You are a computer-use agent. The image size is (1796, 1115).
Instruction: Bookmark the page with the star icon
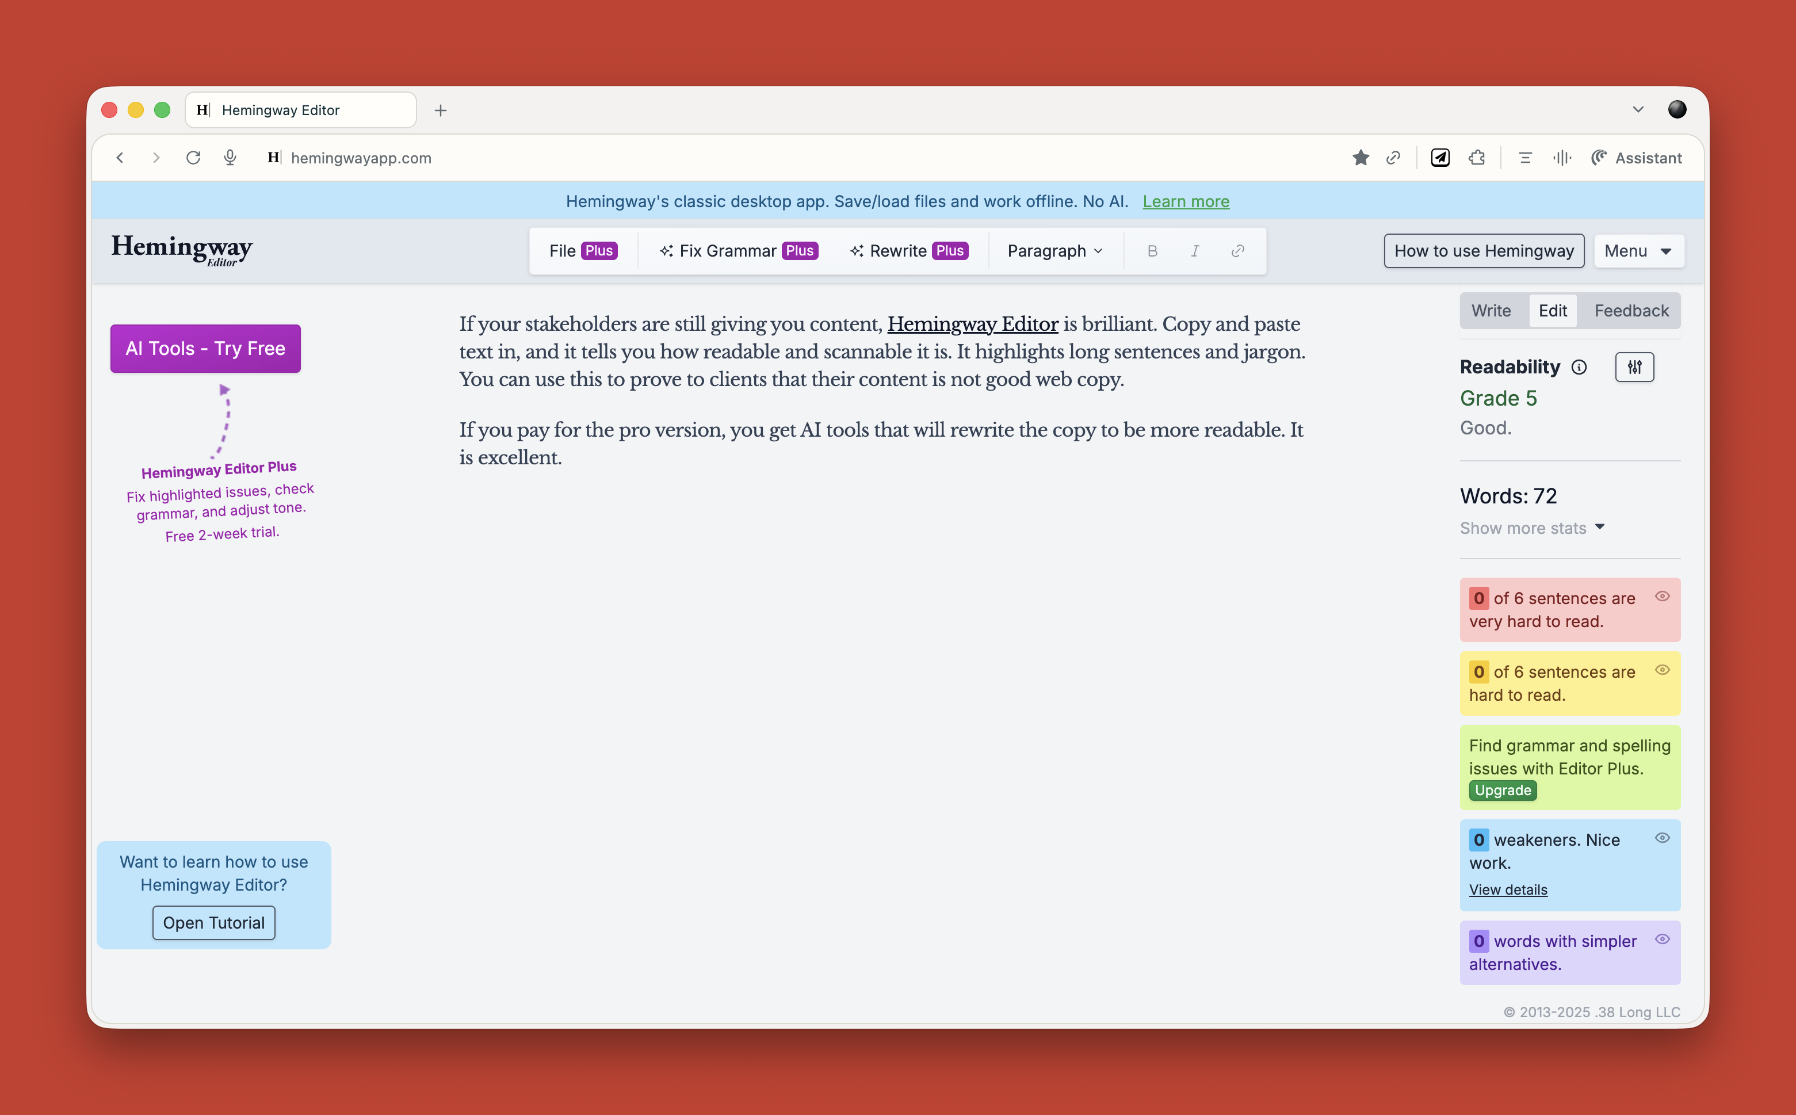pos(1361,158)
